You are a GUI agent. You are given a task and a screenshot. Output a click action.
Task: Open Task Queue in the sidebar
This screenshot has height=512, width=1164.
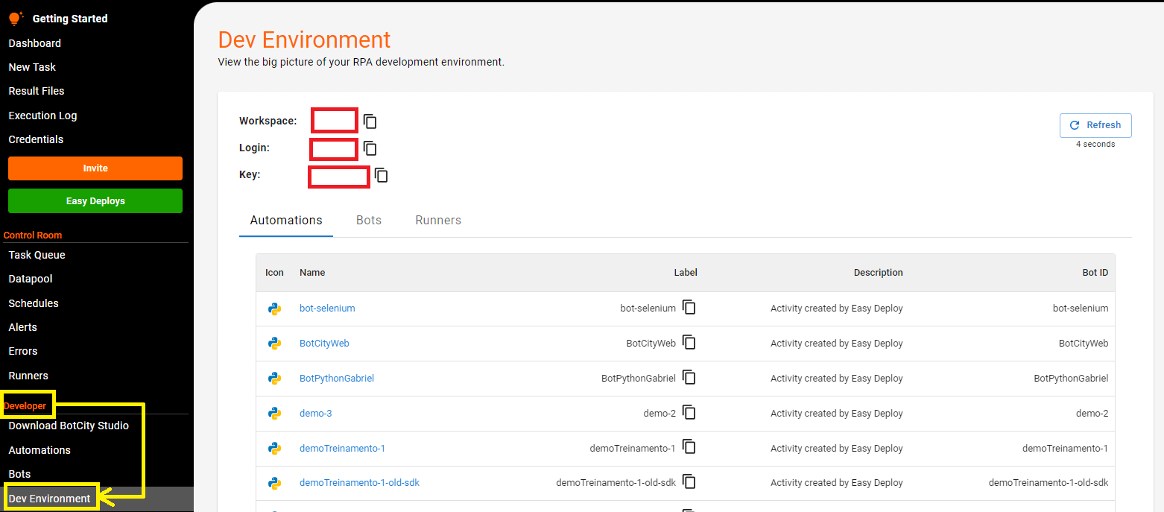(x=37, y=255)
